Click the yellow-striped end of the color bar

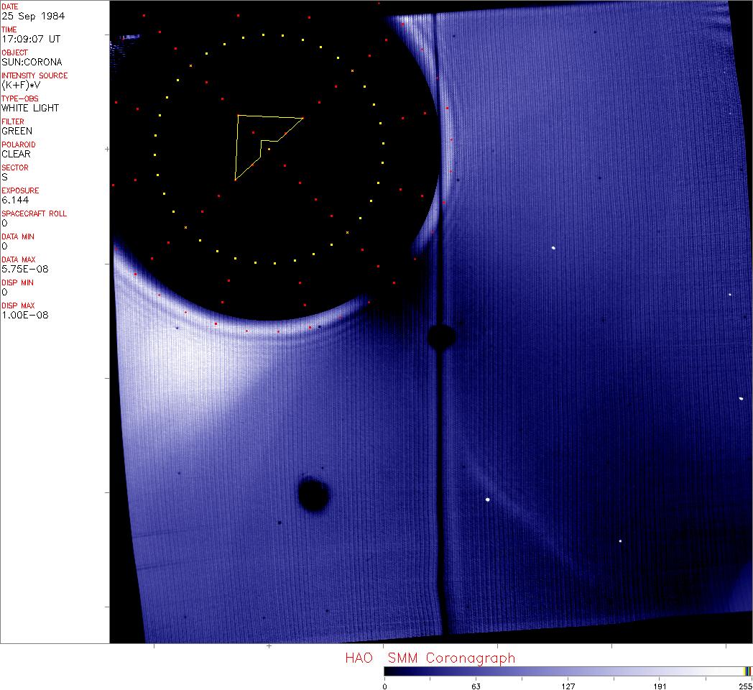[x=747, y=671]
